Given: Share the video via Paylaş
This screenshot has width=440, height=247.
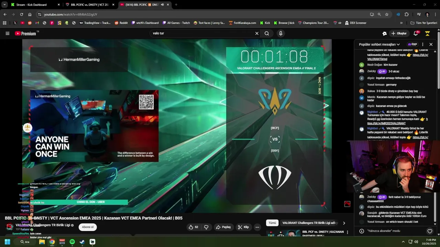Looking at the screenshot, I should [223, 227].
